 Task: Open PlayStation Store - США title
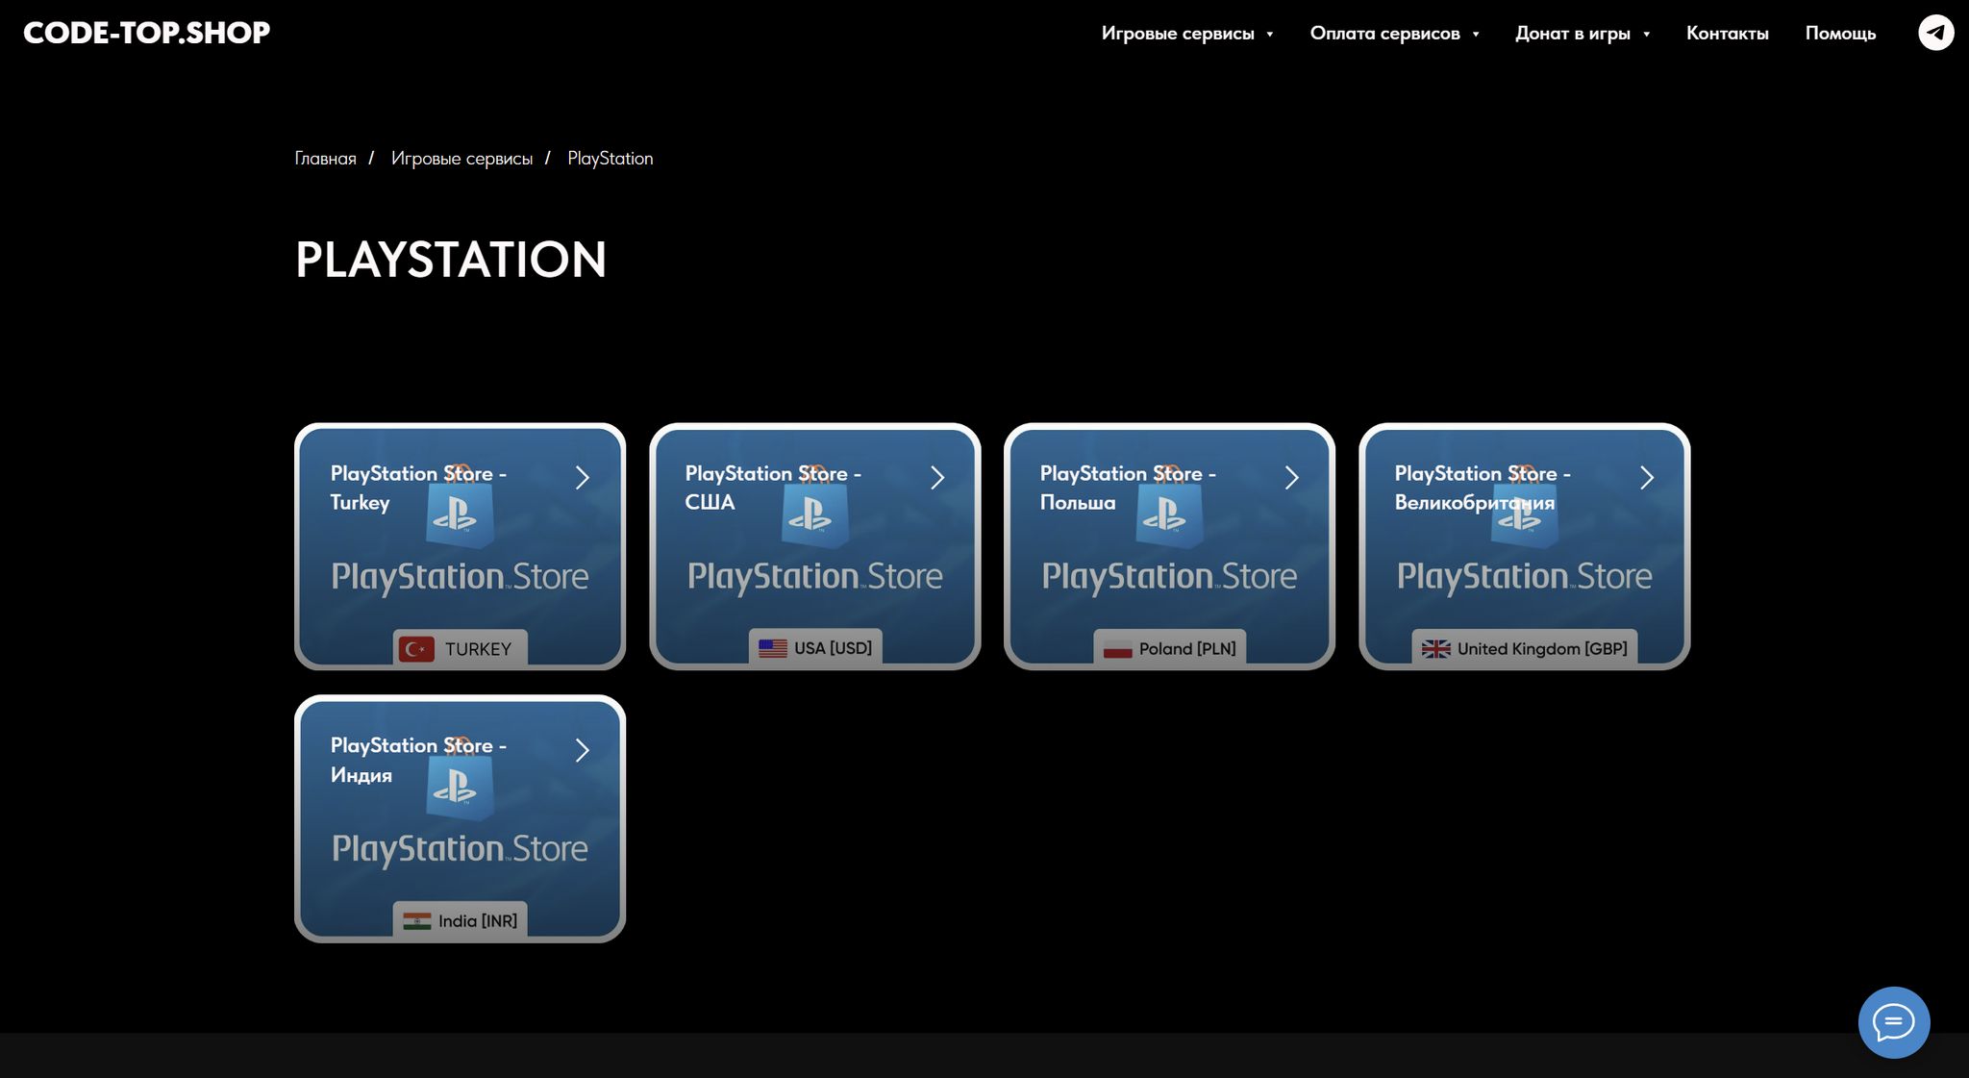[773, 488]
